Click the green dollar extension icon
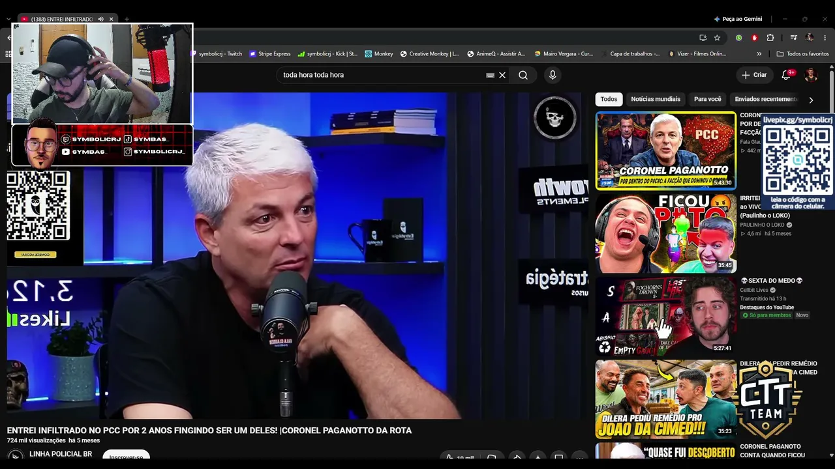 click(738, 38)
